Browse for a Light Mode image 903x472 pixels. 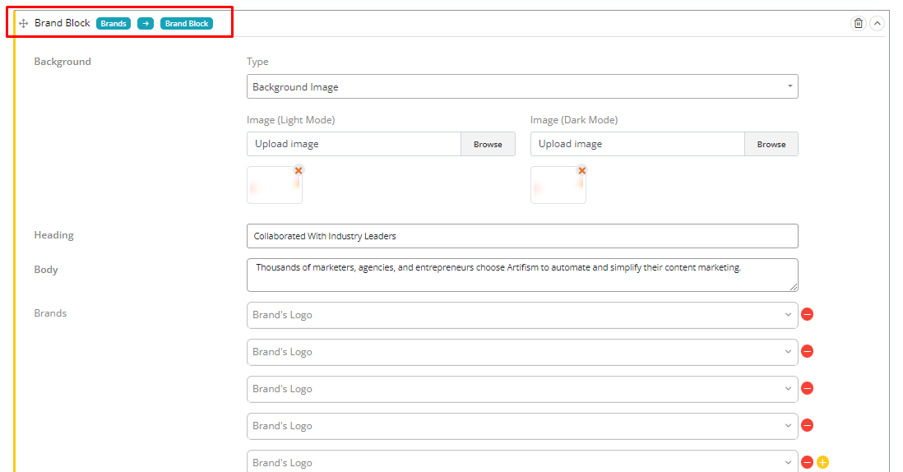(x=488, y=144)
